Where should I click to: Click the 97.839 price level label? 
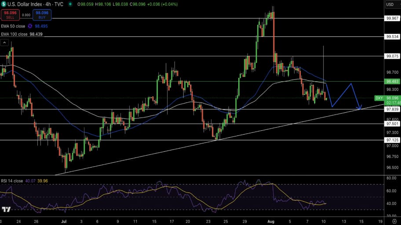click(392, 109)
